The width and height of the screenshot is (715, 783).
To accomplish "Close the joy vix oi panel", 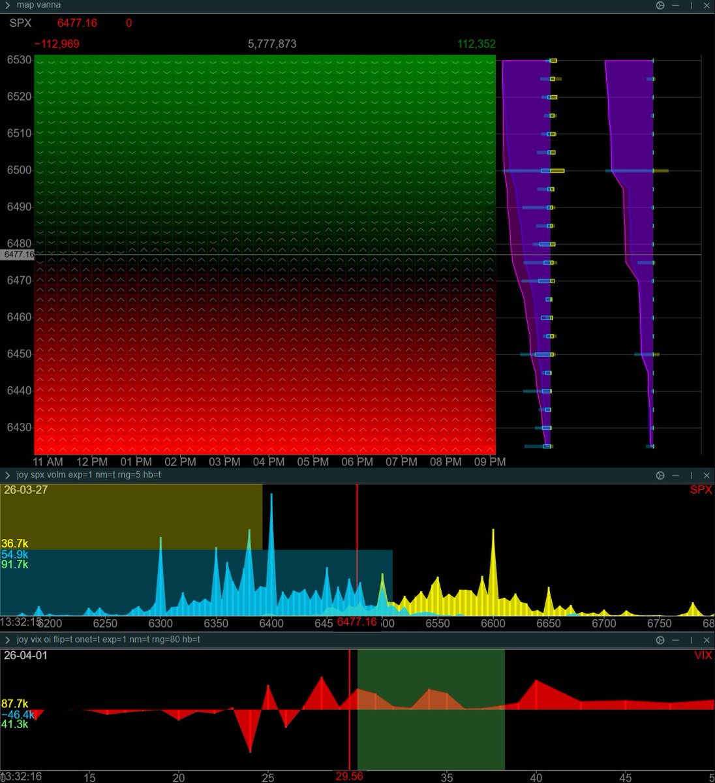I will pos(707,640).
